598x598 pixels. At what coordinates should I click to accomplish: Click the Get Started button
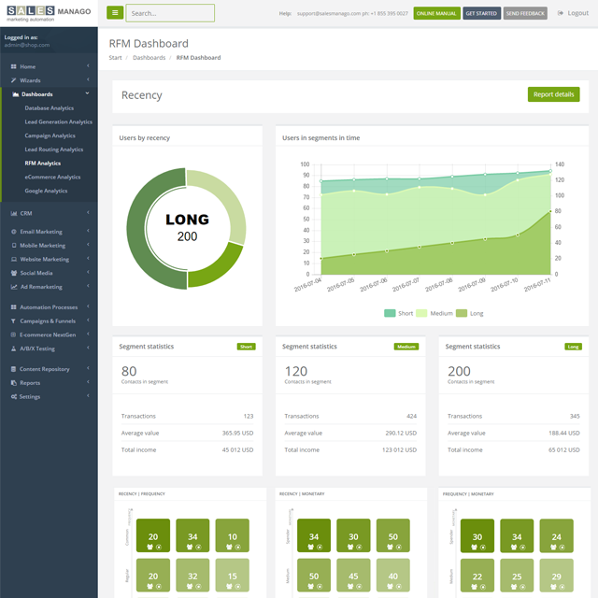coord(481,13)
